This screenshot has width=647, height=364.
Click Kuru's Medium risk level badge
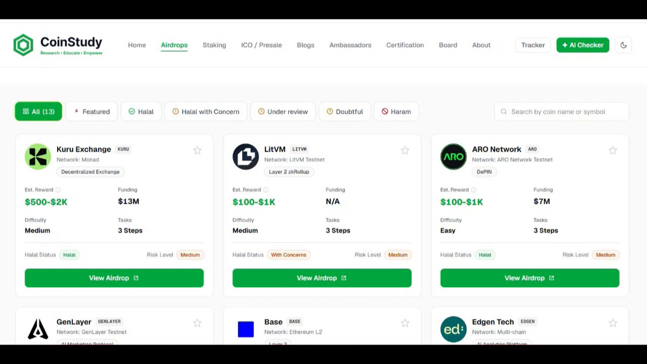[x=190, y=255]
